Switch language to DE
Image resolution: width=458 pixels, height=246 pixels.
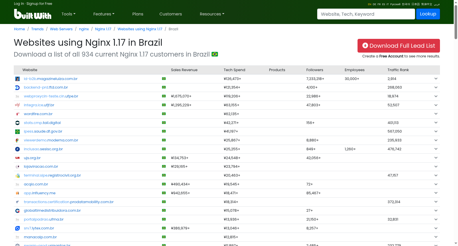tap(374, 4)
